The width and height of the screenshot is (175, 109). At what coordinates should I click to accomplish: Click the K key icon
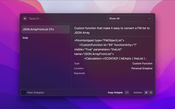[x=151, y=92]
